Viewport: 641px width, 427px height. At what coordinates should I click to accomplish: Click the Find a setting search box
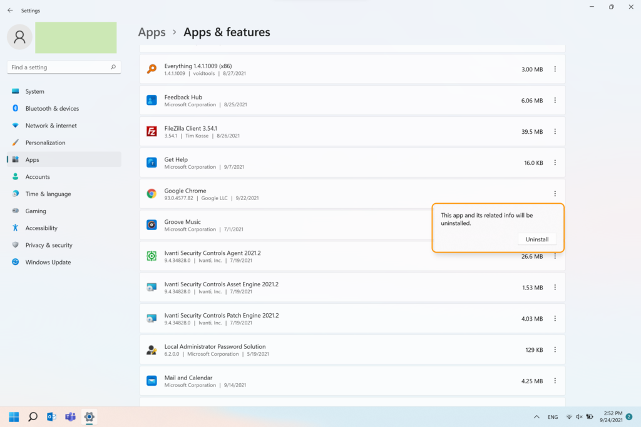59,68
